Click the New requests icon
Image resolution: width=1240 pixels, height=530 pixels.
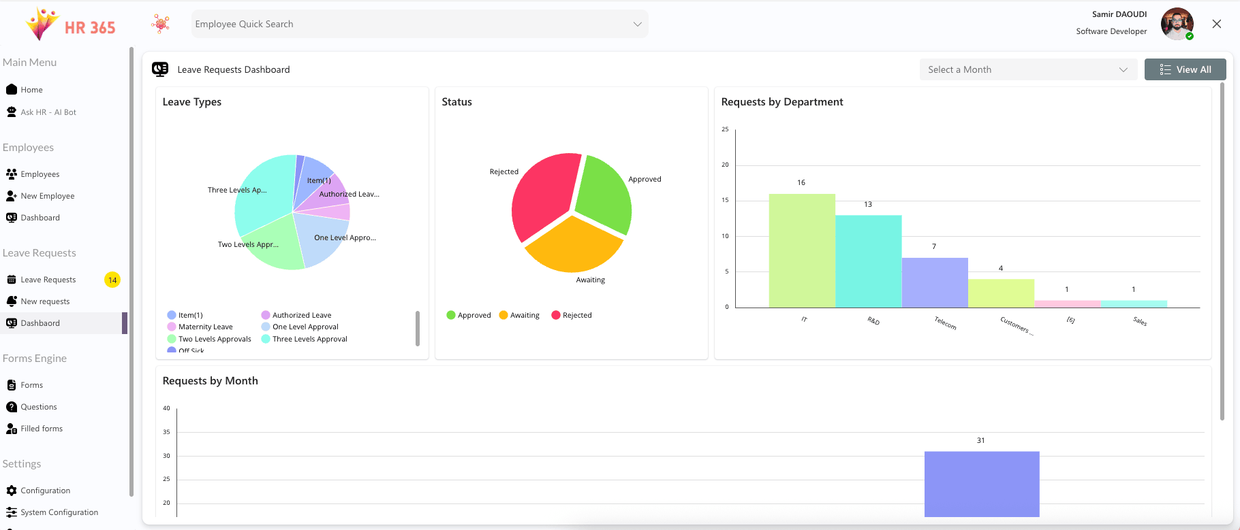[x=12, y=301]
